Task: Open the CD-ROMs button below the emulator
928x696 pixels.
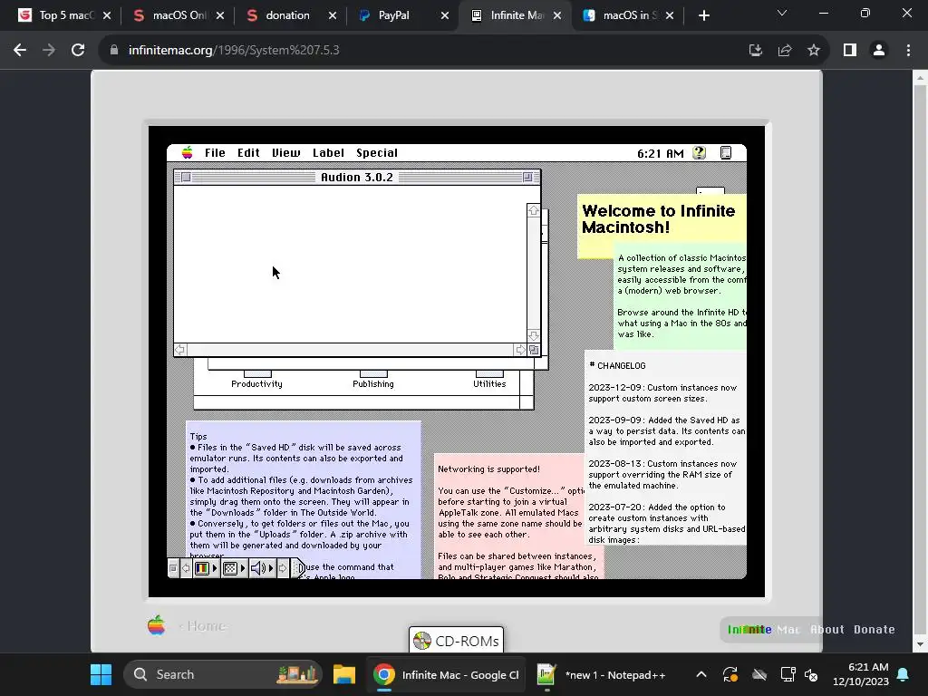Action: [457, 641]
